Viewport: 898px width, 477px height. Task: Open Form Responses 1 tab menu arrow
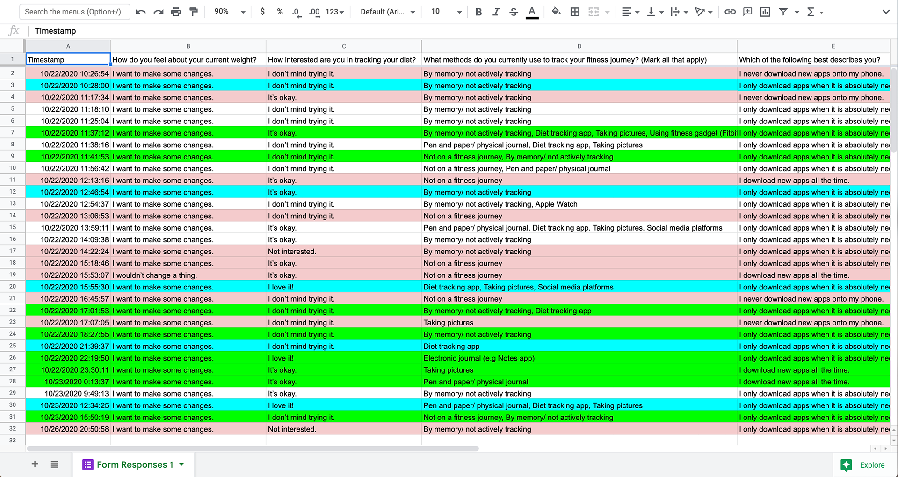(x=181, y=465)
